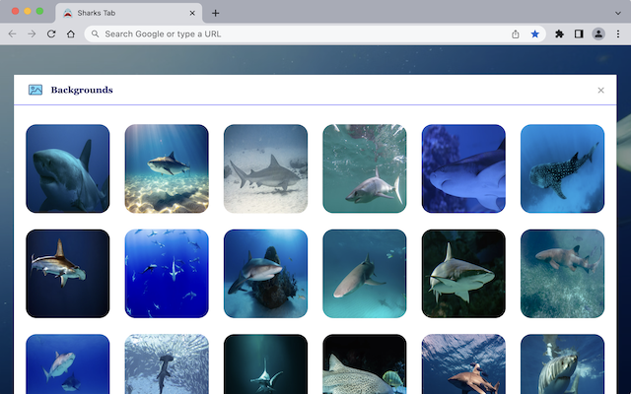The width and height of the screenshot is (631, 394).
Task: Click the magnifier icon in address bar
Action: pyautogui.click(x=95, y=34)
